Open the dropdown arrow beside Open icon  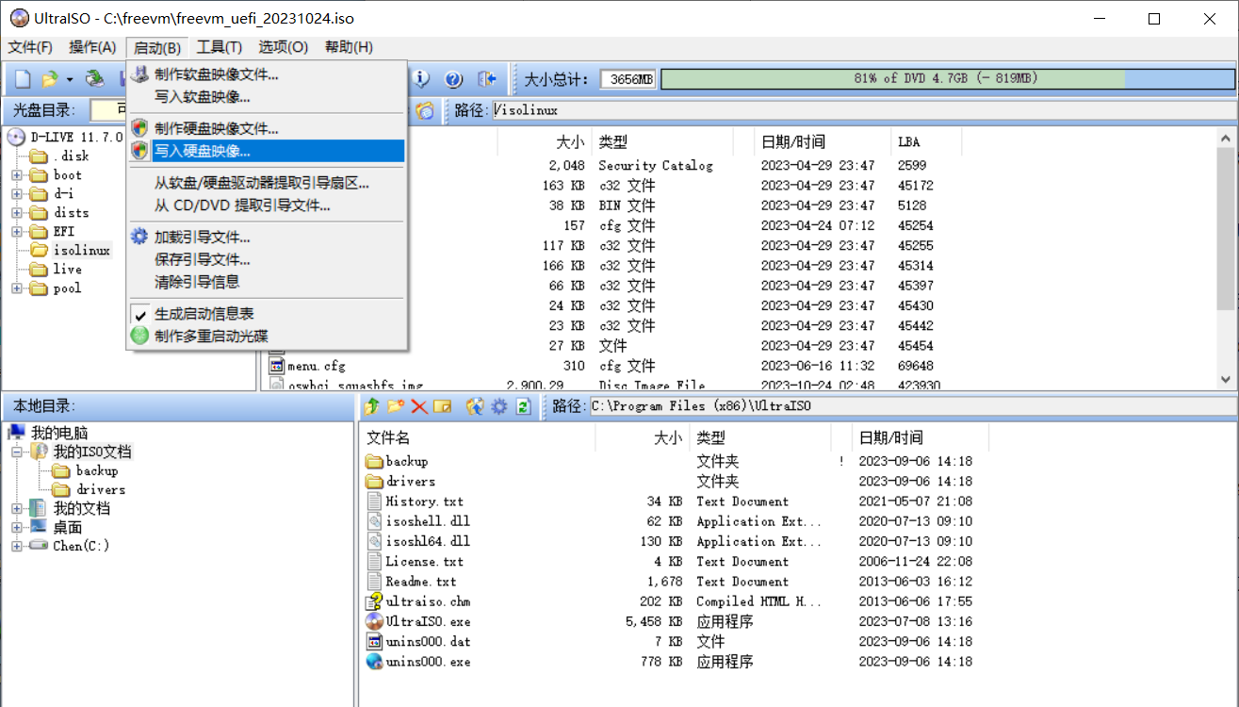[x=70, y=80]
